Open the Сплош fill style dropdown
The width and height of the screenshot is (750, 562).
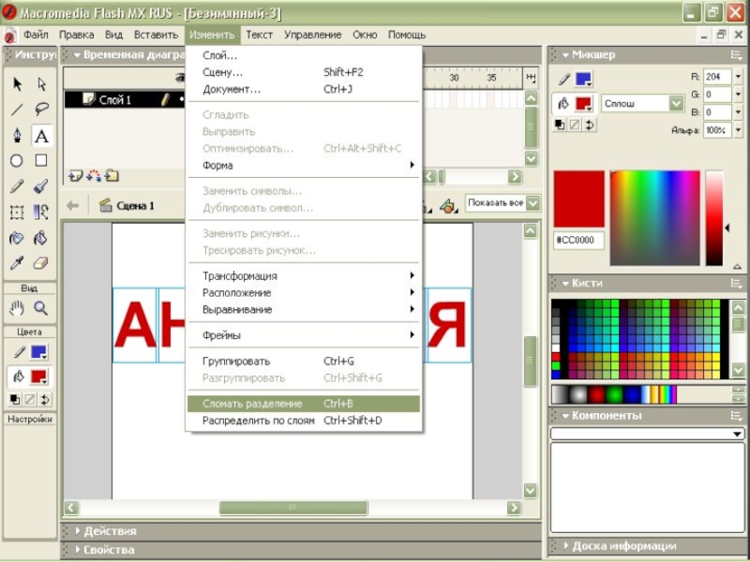[676, 103]
